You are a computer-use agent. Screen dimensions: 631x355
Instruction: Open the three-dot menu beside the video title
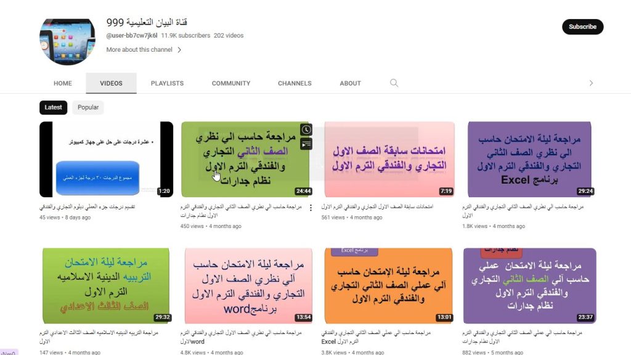(311, 207)
